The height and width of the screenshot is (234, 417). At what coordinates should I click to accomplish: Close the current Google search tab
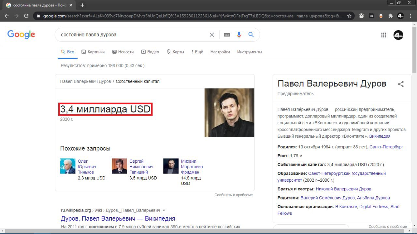71,5
